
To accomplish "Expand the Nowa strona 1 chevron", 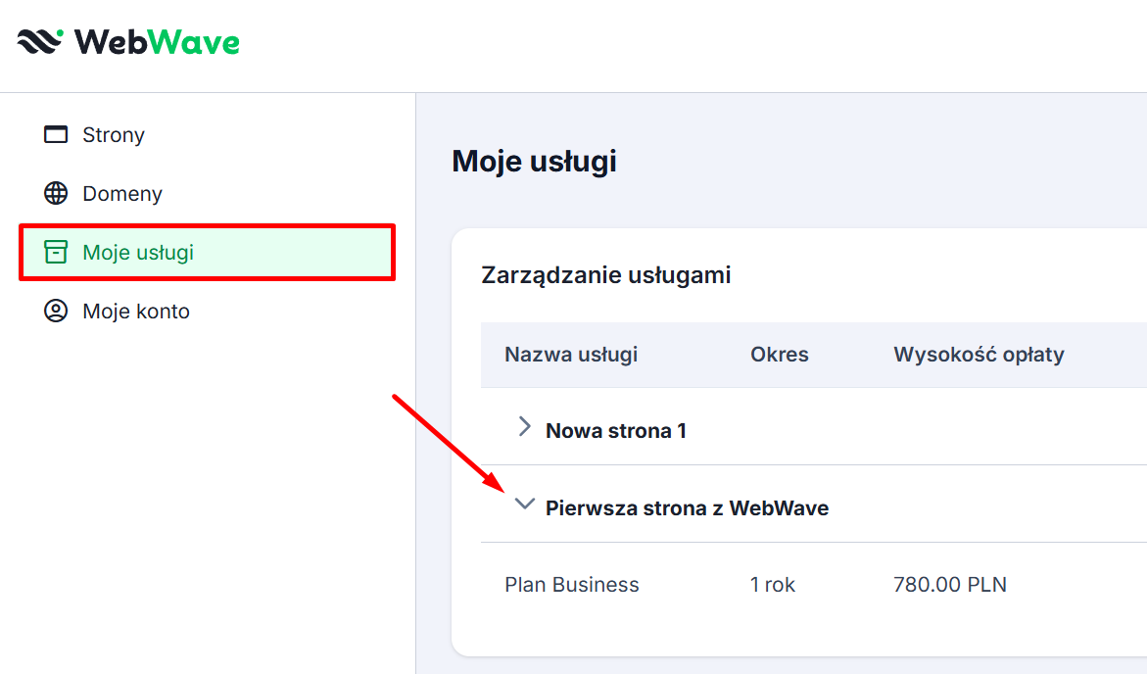I will click(x=524, y=426).
